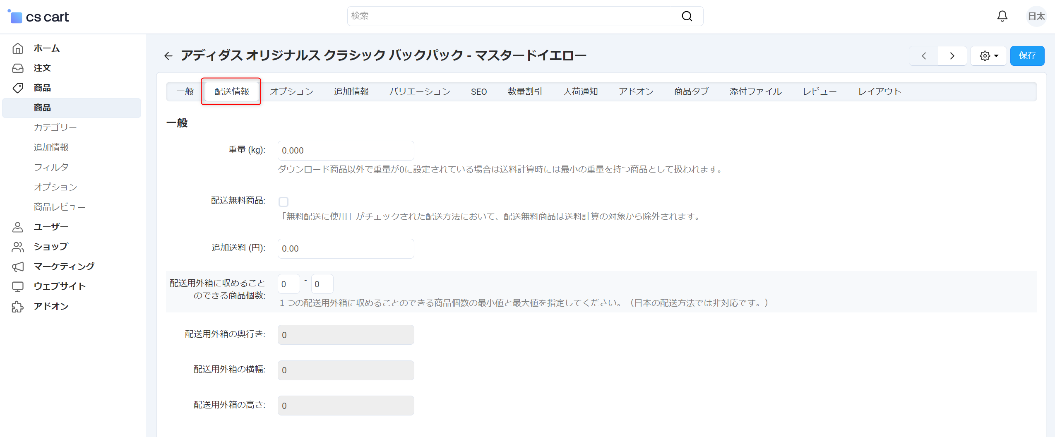Open the カテゴリー link in sidebar
Image resolution: width=1055 pixels, height=437 pixels.
(x=55, y=127)
